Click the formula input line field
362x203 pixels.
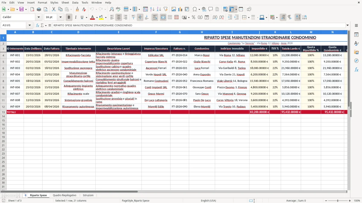pyautogui.click(x=198, y=25)
